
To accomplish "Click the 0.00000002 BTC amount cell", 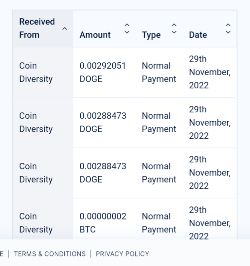I will coord(103,223).
